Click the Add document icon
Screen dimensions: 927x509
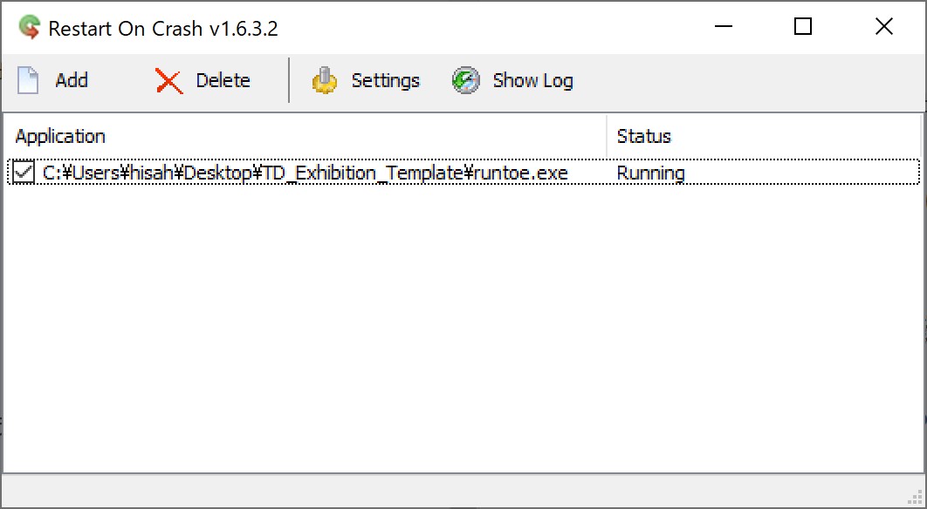(x=28, y=80)
